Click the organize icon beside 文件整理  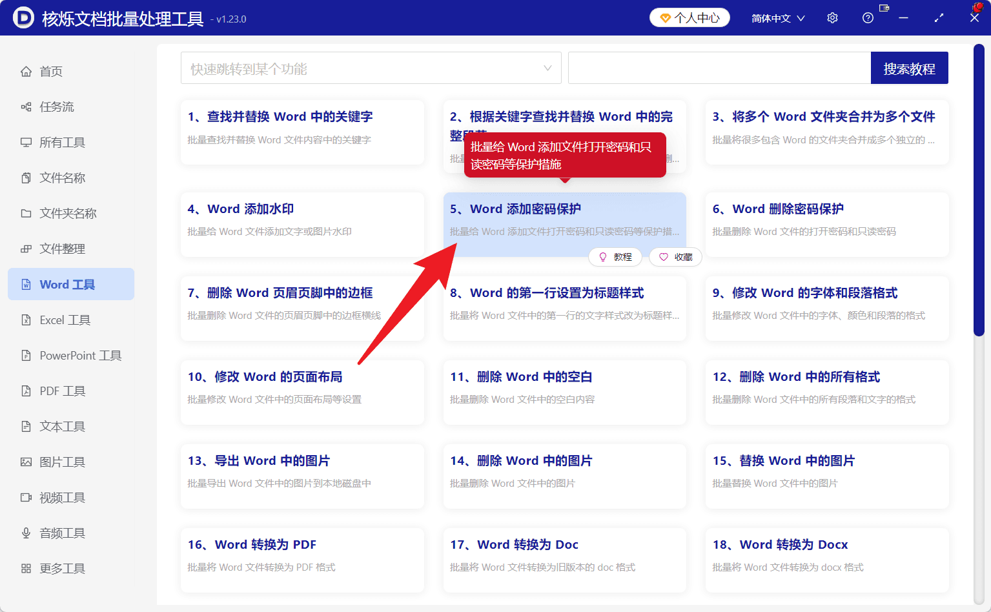coord(26,249)
